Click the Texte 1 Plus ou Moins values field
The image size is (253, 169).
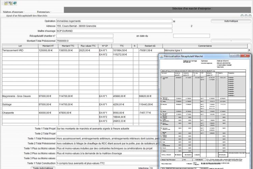click(x=107, y=148)
